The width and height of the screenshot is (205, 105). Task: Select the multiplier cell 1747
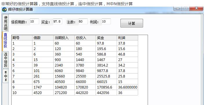click(x=43, y=87)
